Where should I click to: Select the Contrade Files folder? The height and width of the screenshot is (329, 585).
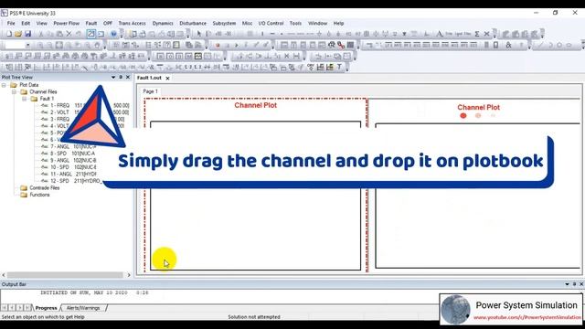[x=45, y=188]
